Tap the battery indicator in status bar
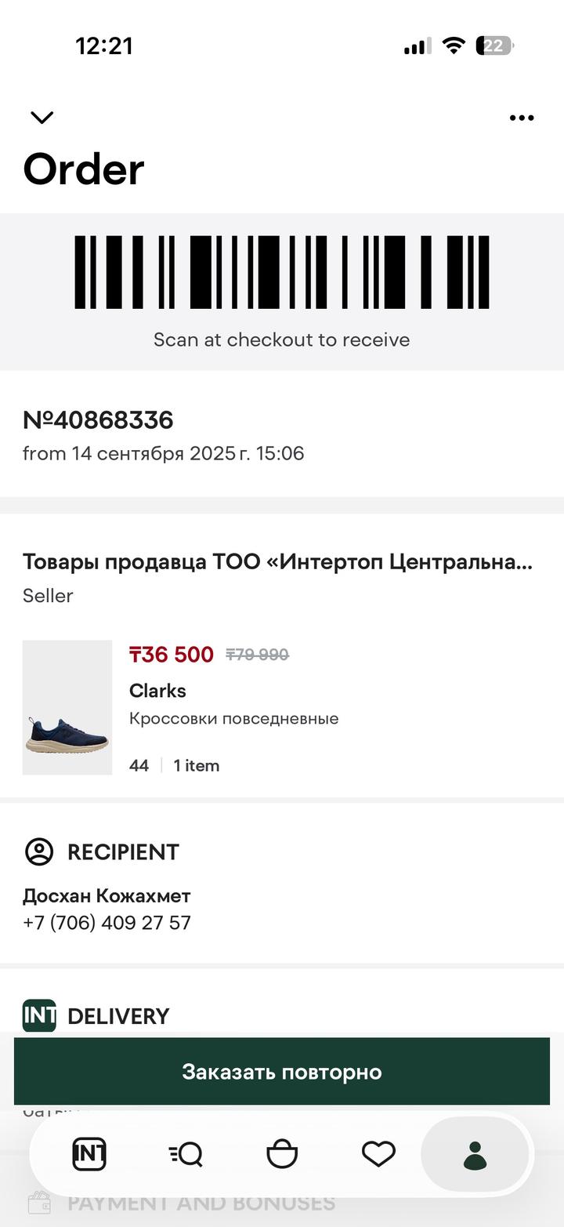 point(494,46)
